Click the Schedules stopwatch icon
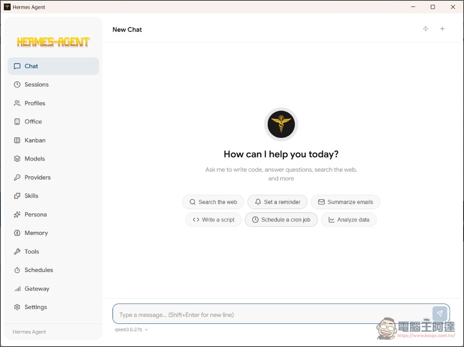Screen dimensions: 464x347 tap(17, 270)
